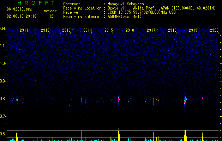Click time marker 2316
The width and height of the screenshot is (222, 141).
(130, 30)
